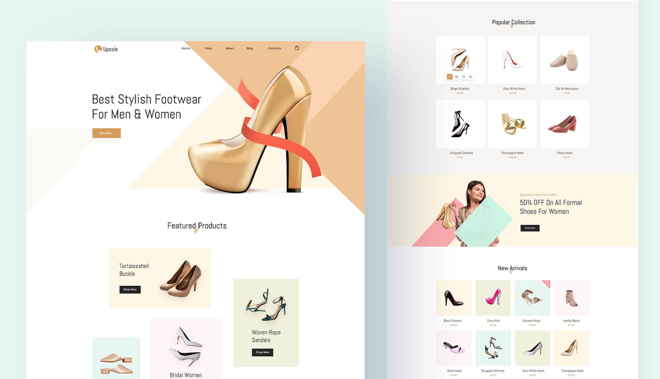
Task: Select the Contacts menu item
Action: [x=274, y=48]
